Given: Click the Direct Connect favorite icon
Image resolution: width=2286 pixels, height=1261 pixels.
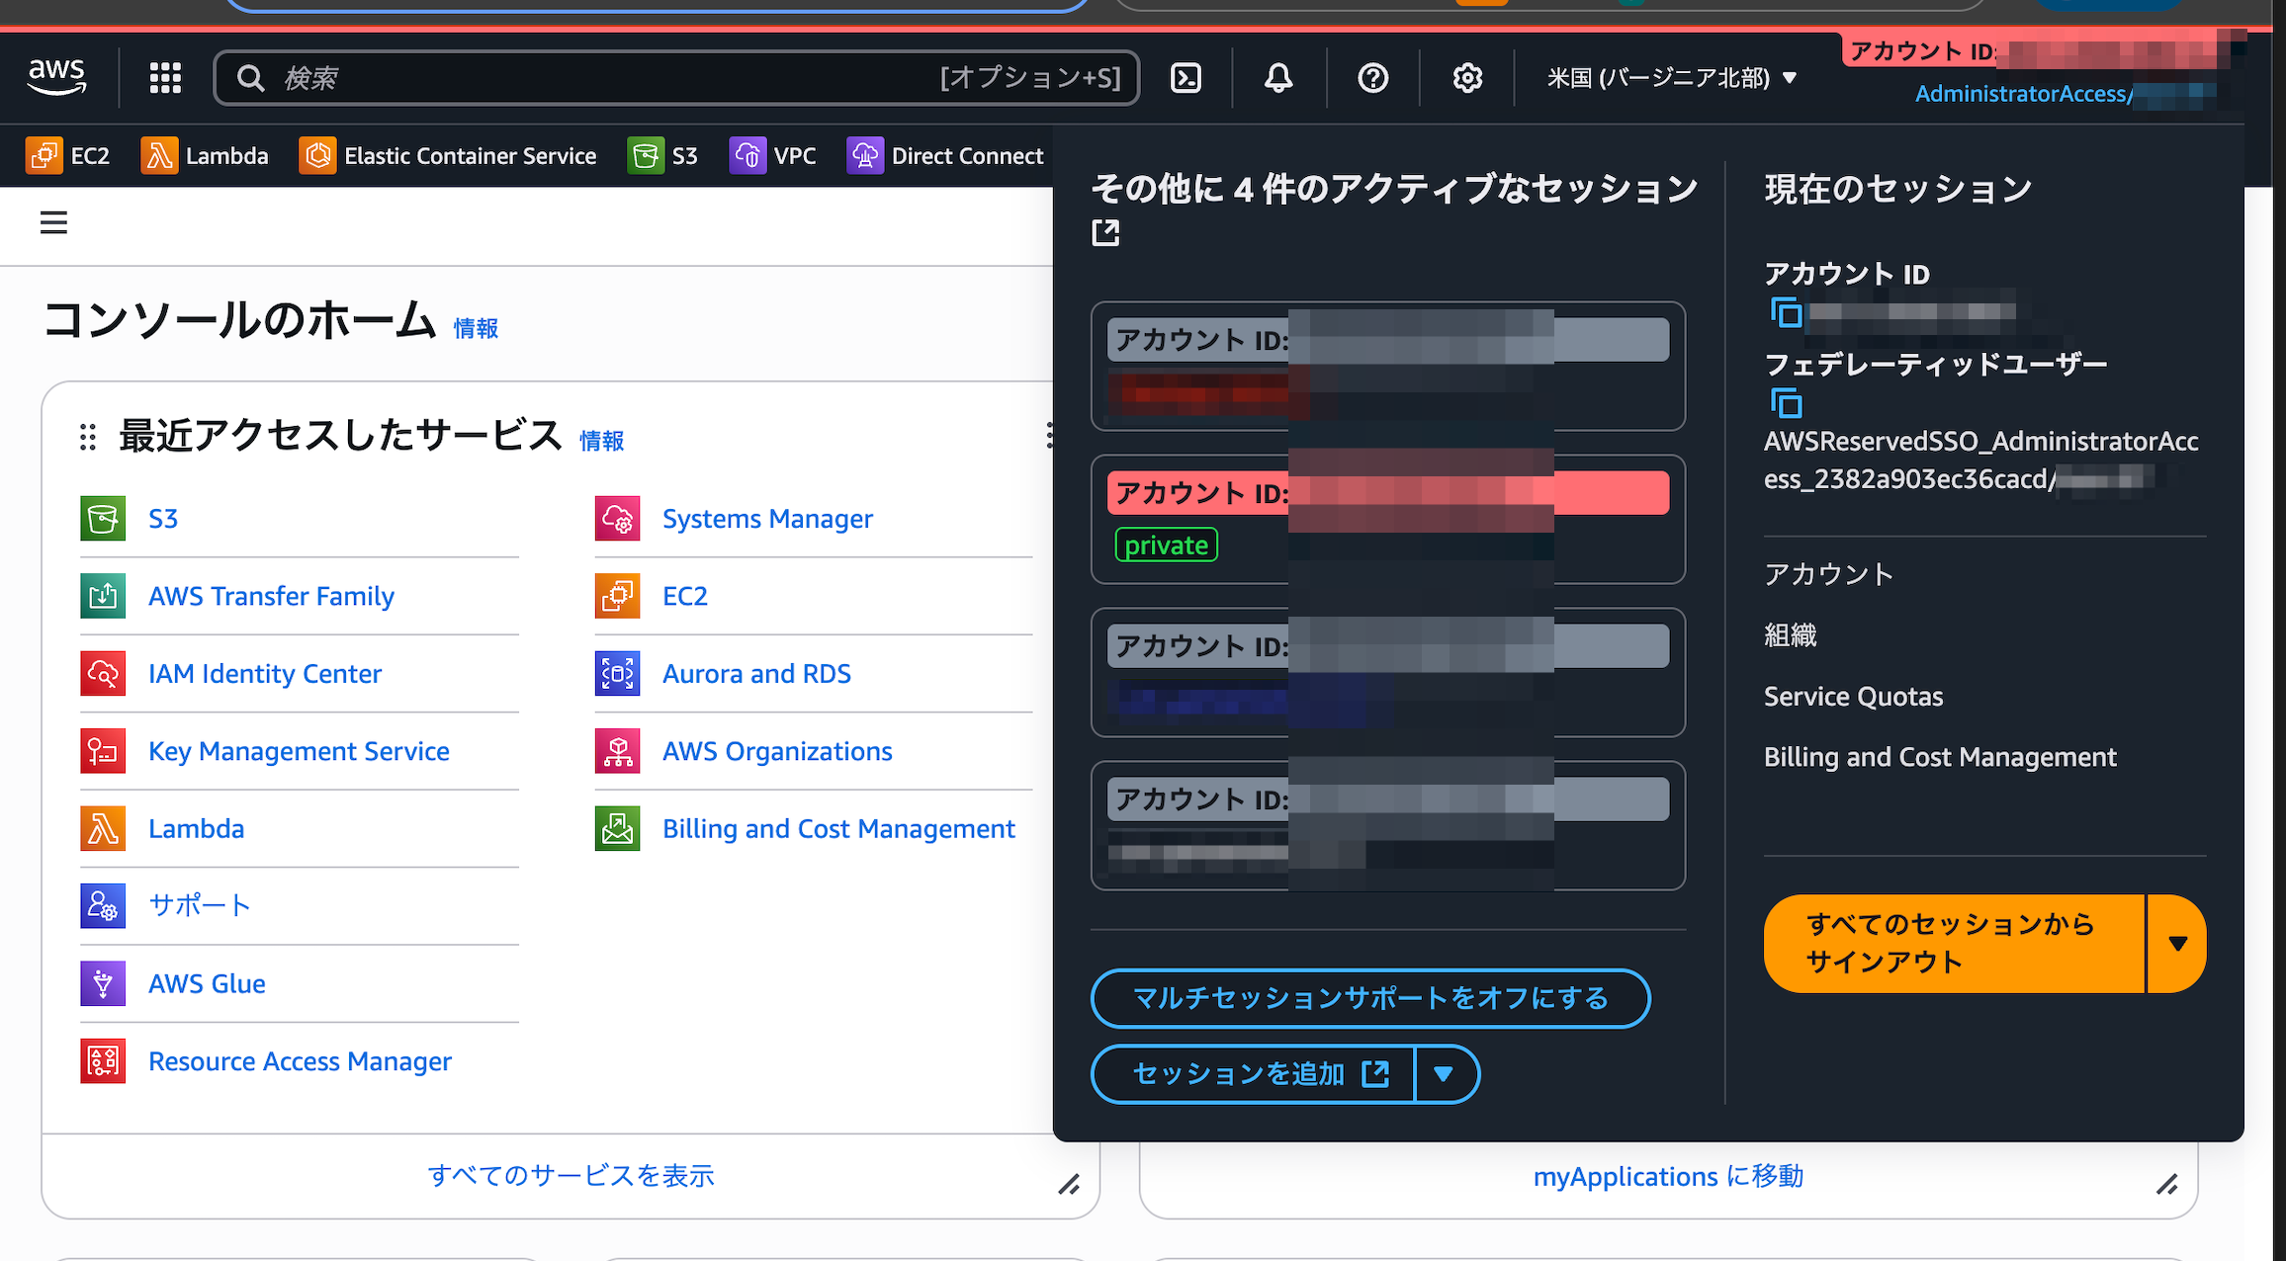Looking at the screenshot, I should [x=865, y=155].
